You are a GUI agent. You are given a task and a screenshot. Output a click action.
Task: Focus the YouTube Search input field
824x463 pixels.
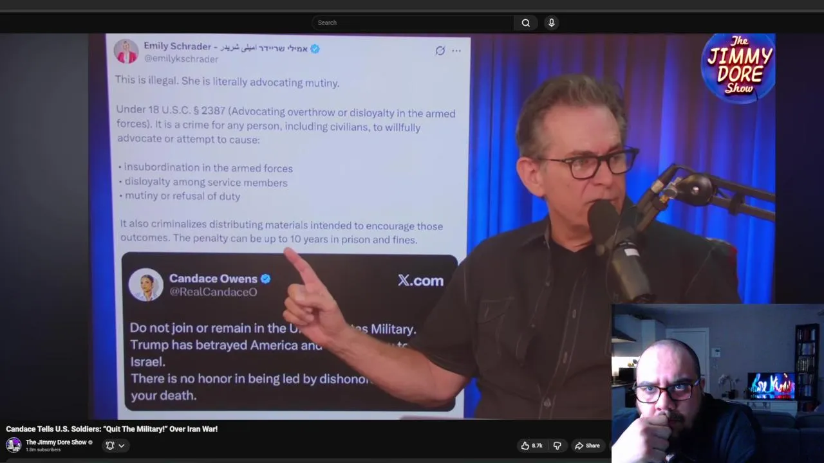413,23
